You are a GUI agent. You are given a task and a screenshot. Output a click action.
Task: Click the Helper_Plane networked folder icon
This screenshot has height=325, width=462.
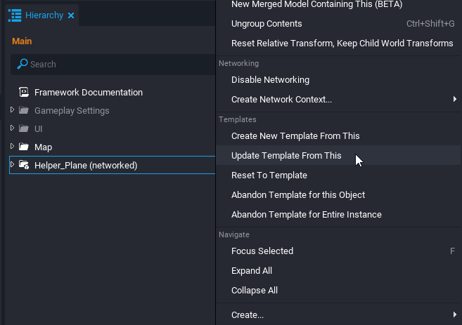24,166
